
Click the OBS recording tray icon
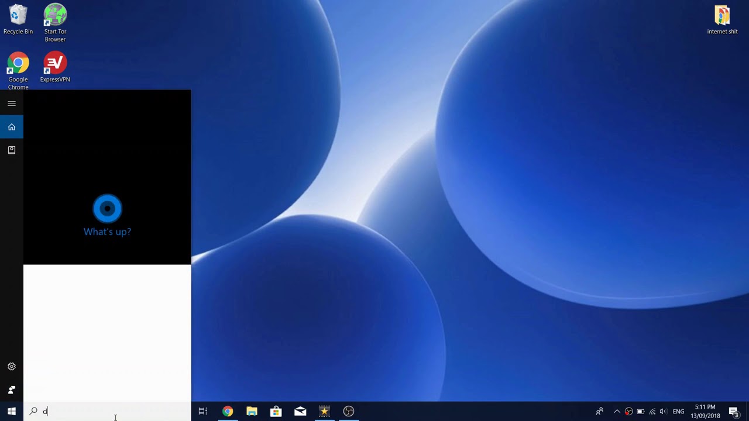point(628,412)
